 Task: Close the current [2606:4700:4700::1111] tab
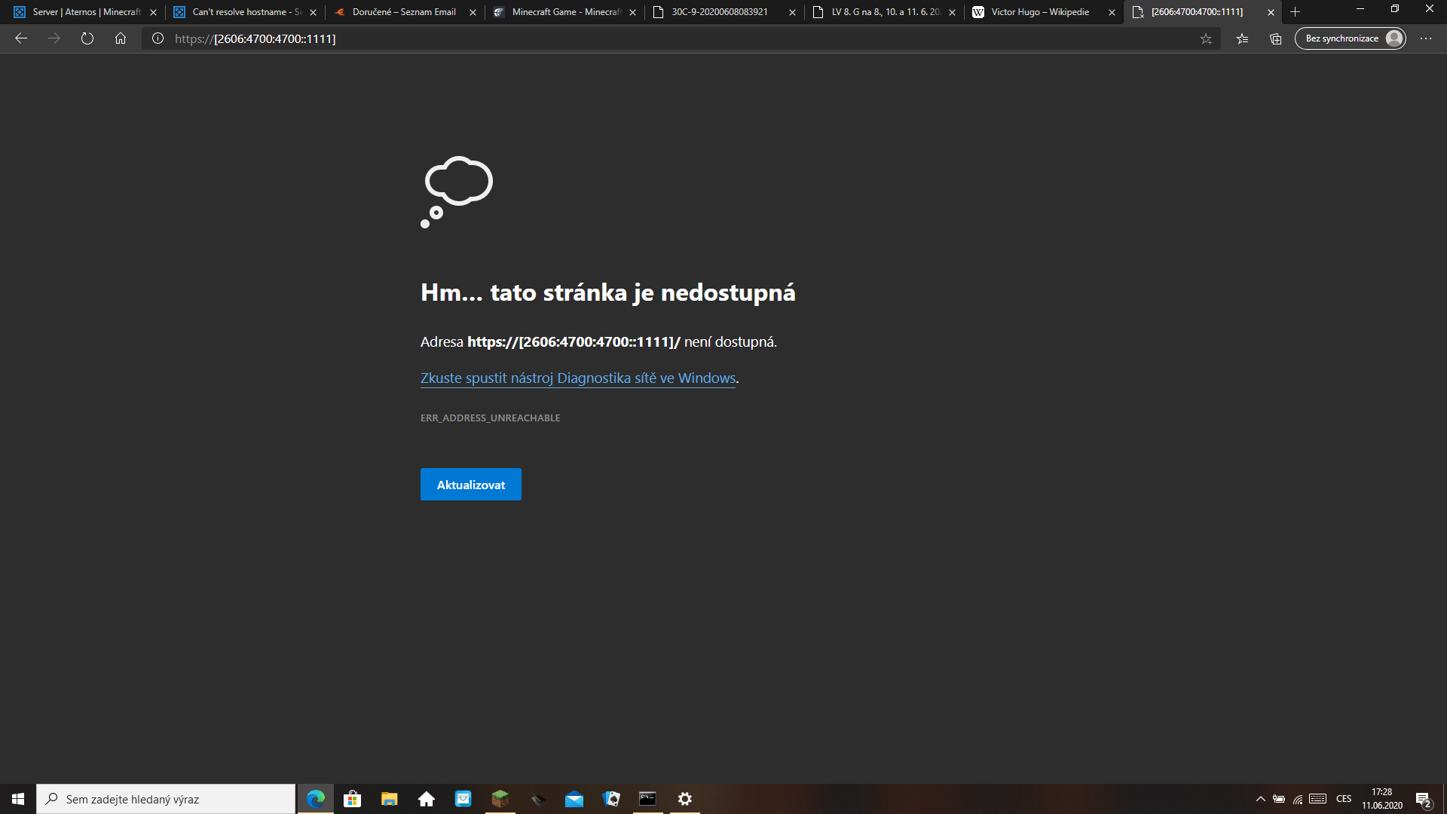click(x=1271, y=12)
